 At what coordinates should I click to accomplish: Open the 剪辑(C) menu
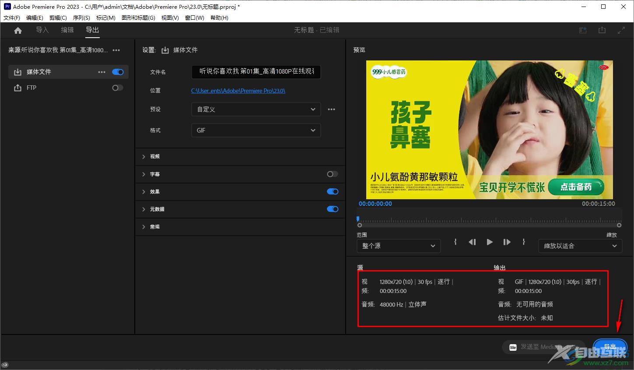(58, 18)
